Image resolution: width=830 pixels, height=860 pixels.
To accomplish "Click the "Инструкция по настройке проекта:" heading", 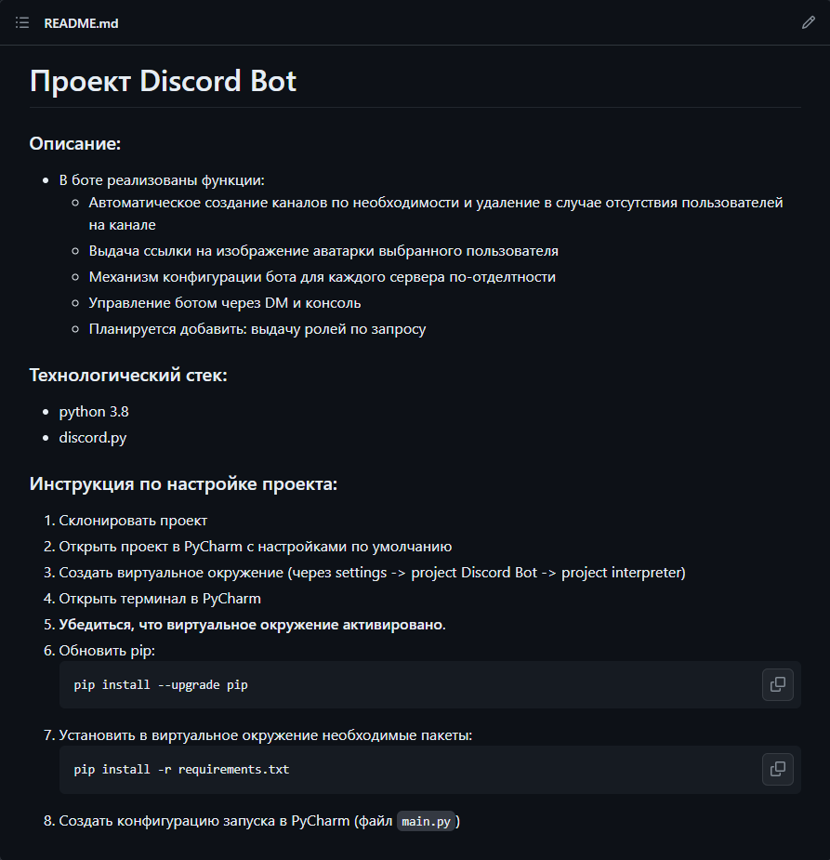I will pyautogui.click(x=183, y=484).
